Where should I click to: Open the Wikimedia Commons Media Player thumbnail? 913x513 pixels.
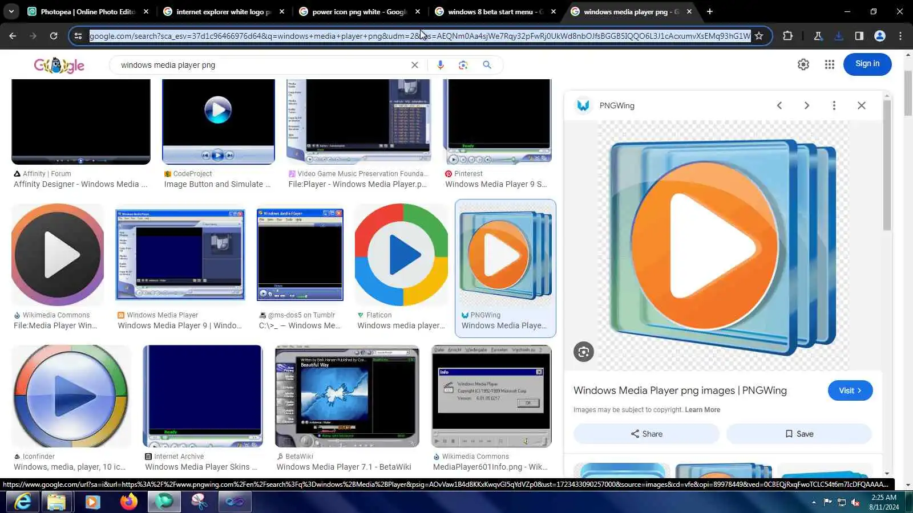point(58,255)
